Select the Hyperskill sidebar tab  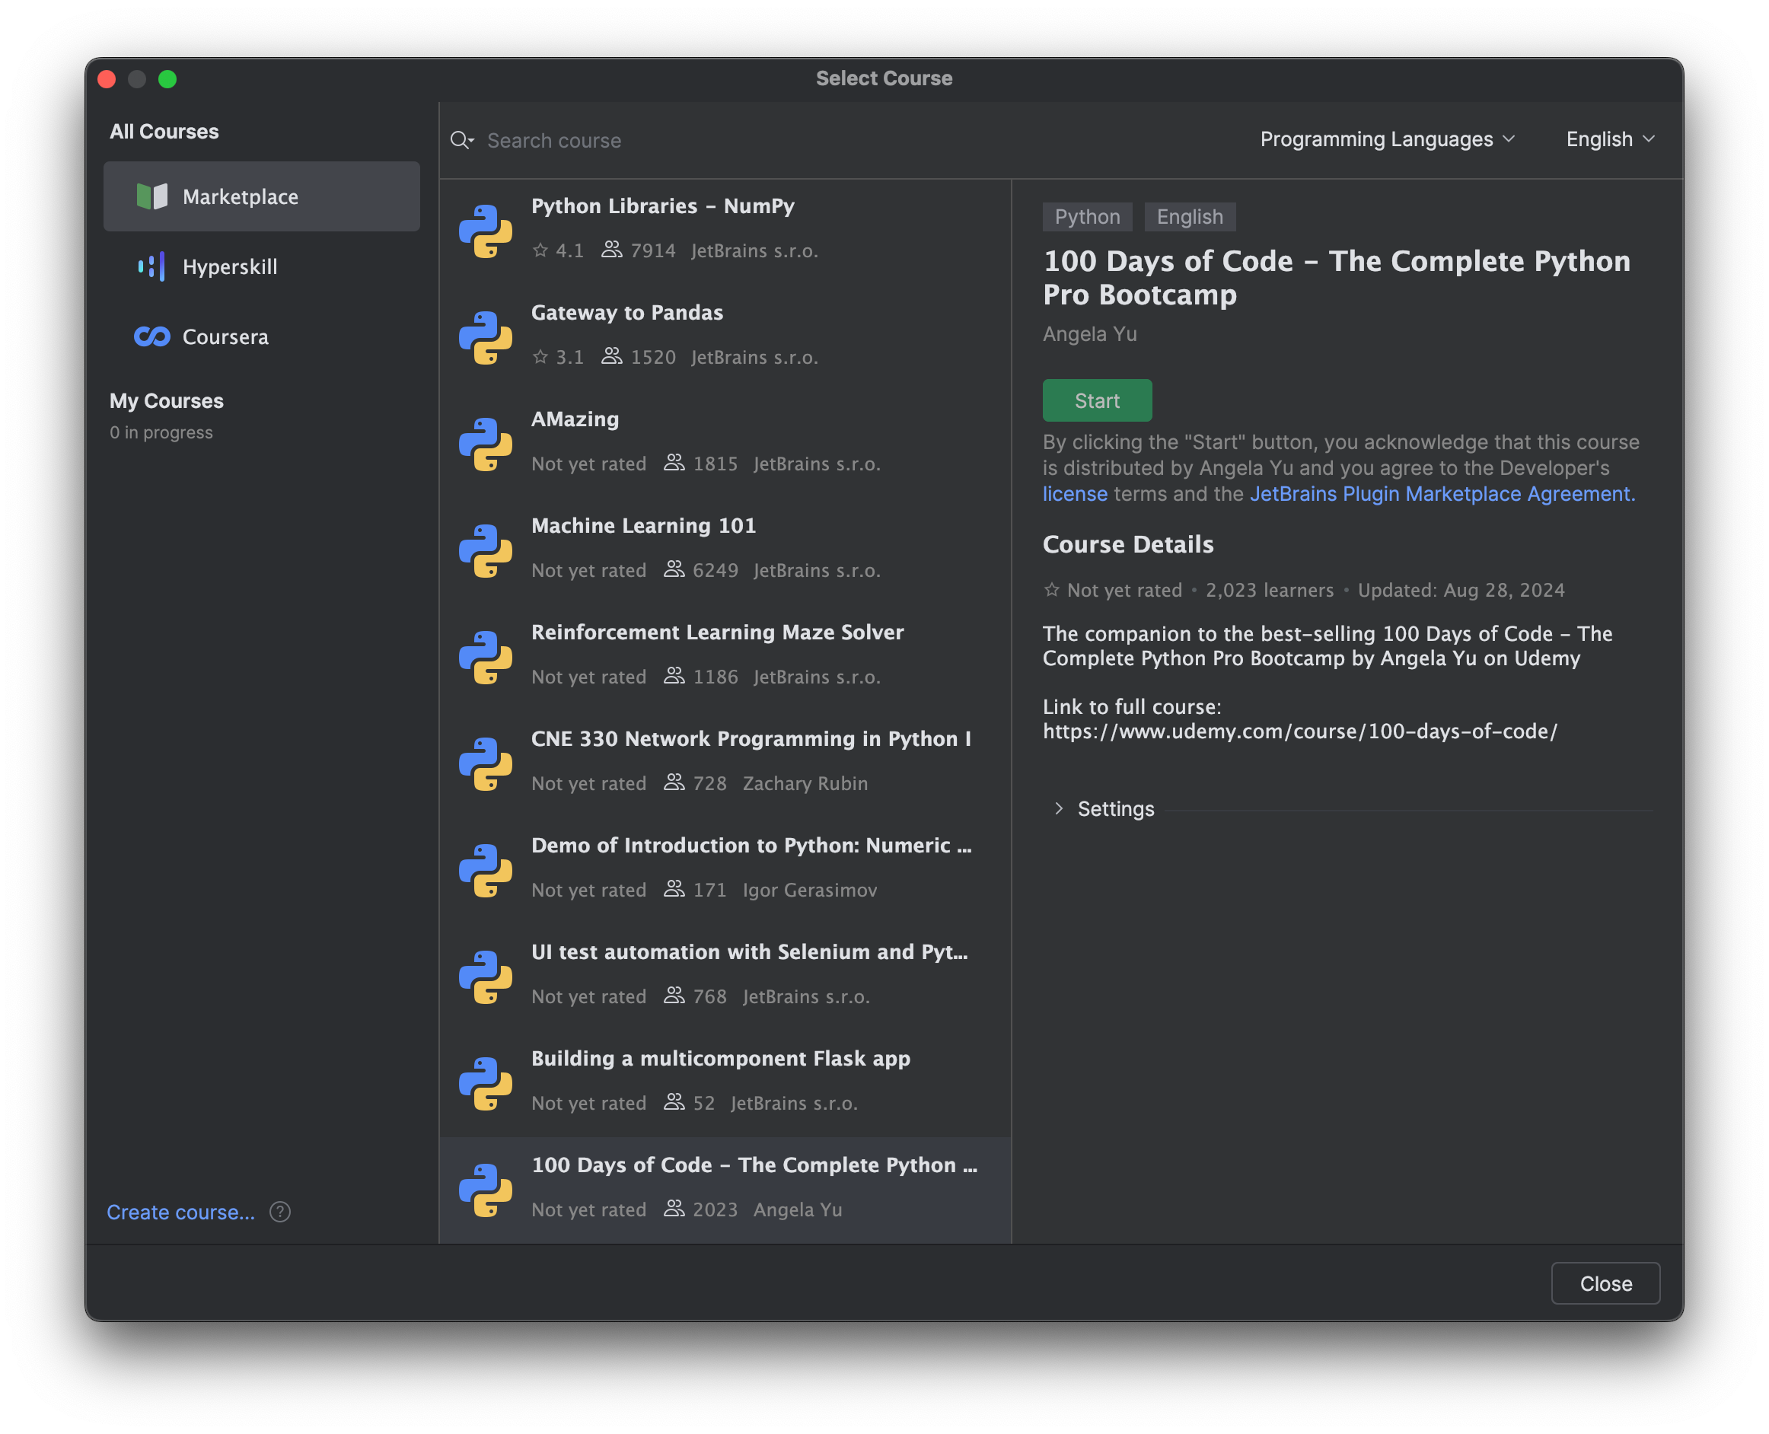(x=230, y=267)
